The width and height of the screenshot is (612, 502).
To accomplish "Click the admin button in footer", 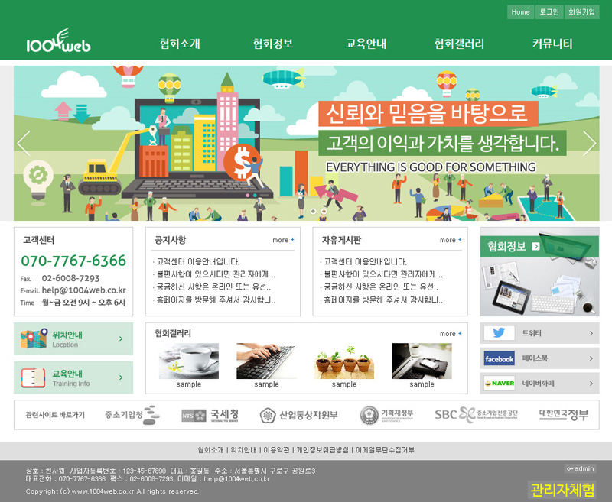I will pyautogui.click(x=579, y=468).
